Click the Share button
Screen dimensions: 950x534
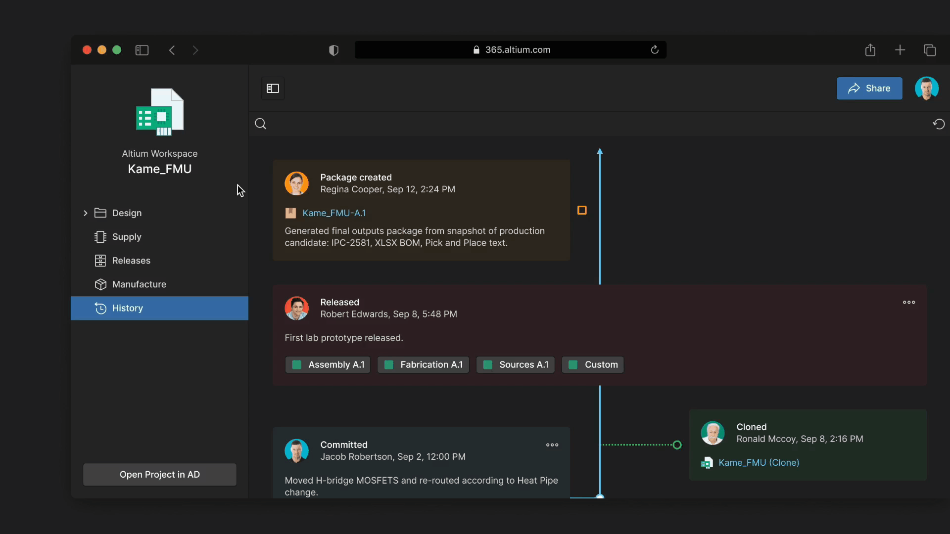[x=869, y=89]
